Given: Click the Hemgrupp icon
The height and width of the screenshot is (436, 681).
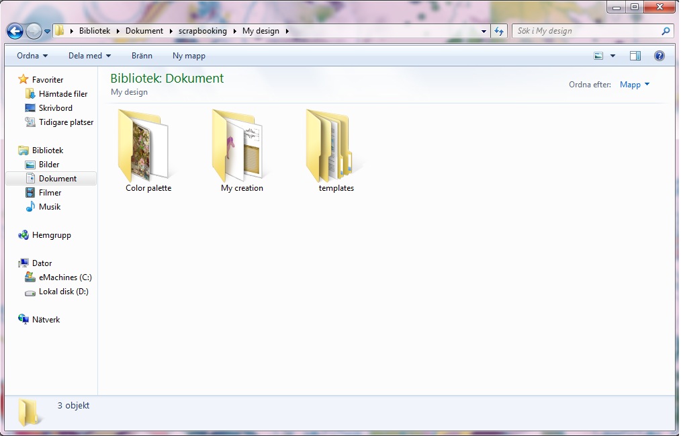Looking at the screenshot, I should click(x=23, y=235).
